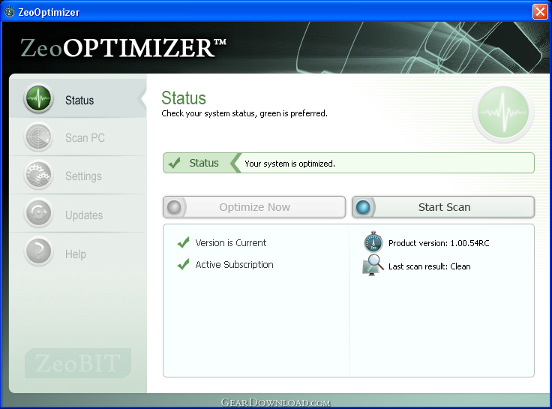
Task: Click 'Version is Current' text
Action: pyautogui.click(x=231, y=242)
